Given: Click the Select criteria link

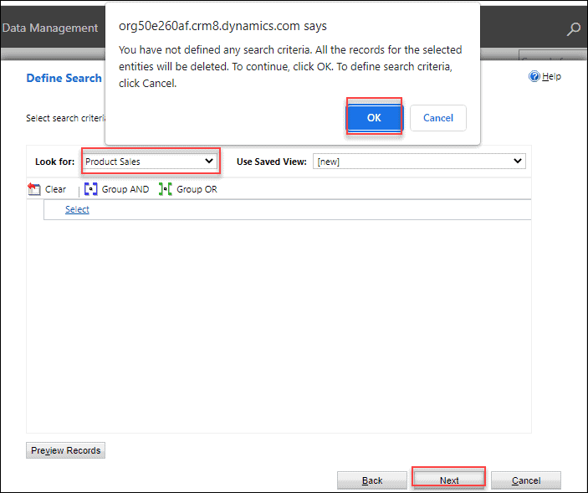Looking at the screenshot, I should (77, 209).
